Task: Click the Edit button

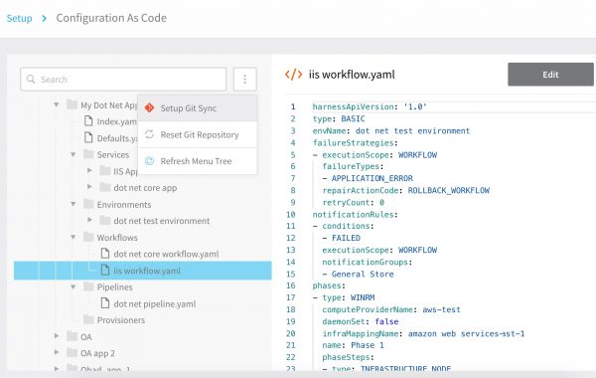Action: click(x=550, y=75)
